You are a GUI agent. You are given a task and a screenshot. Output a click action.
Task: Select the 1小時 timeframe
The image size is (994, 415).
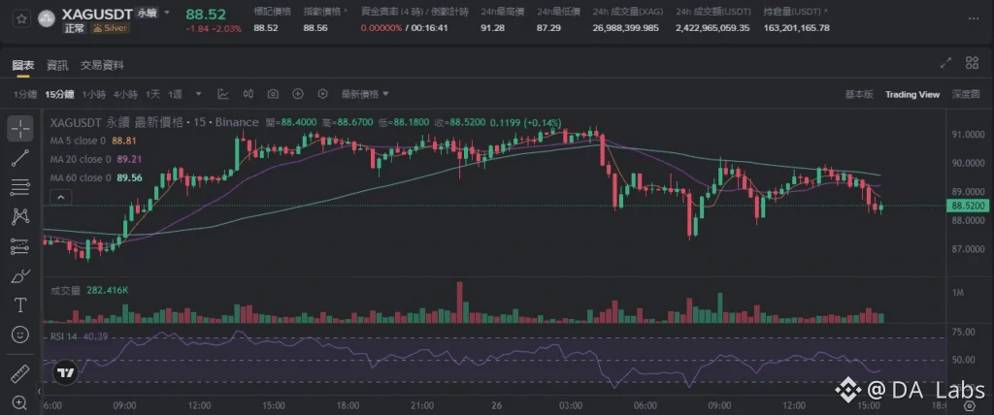94,94
